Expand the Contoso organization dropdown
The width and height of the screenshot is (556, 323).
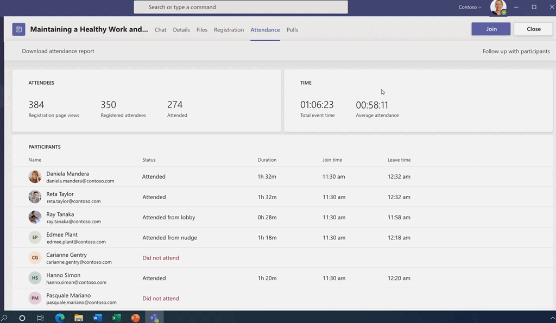tap(470, 7)
